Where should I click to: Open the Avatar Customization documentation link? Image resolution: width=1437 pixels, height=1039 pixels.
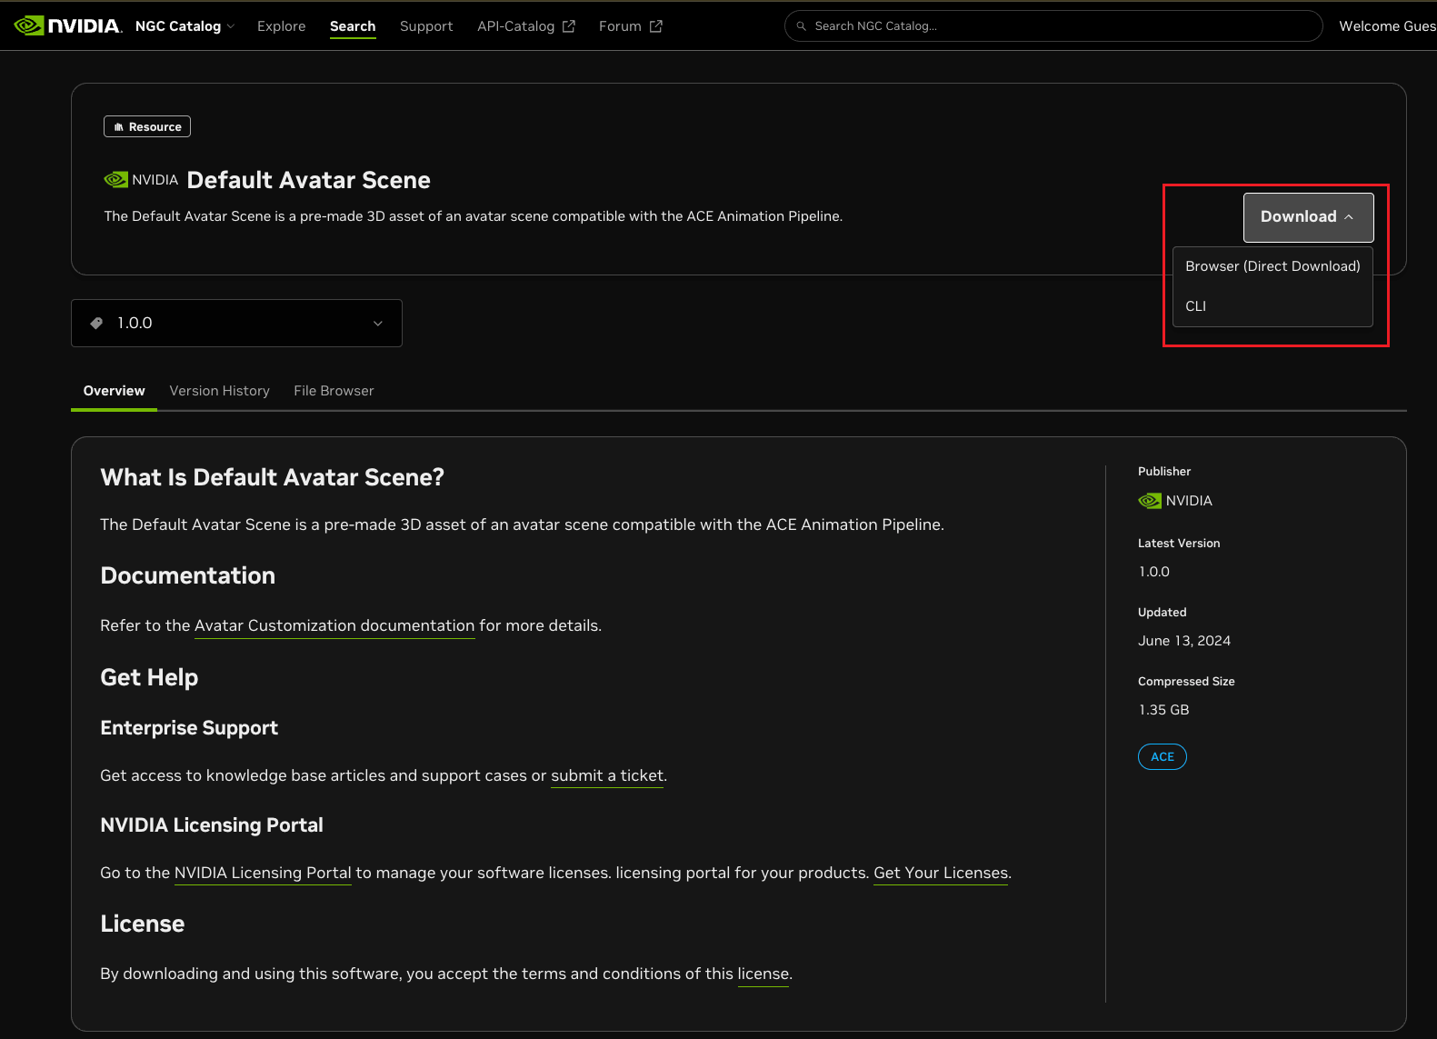click(334, 625)
